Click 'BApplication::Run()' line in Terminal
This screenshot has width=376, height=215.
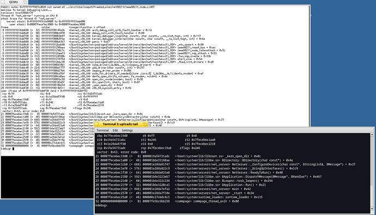(x=180, y=185)
